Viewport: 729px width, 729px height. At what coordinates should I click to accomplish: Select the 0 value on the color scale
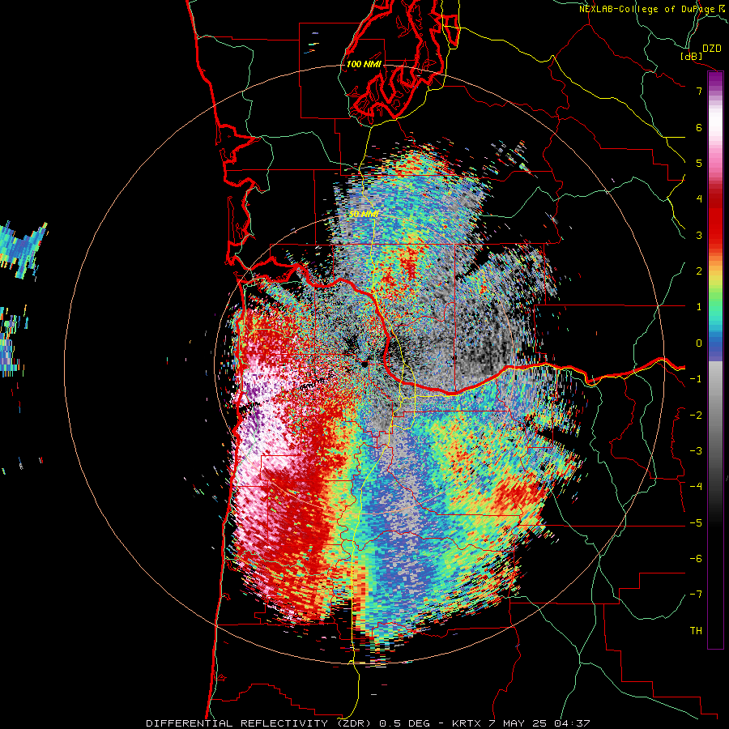pos(699,343)
